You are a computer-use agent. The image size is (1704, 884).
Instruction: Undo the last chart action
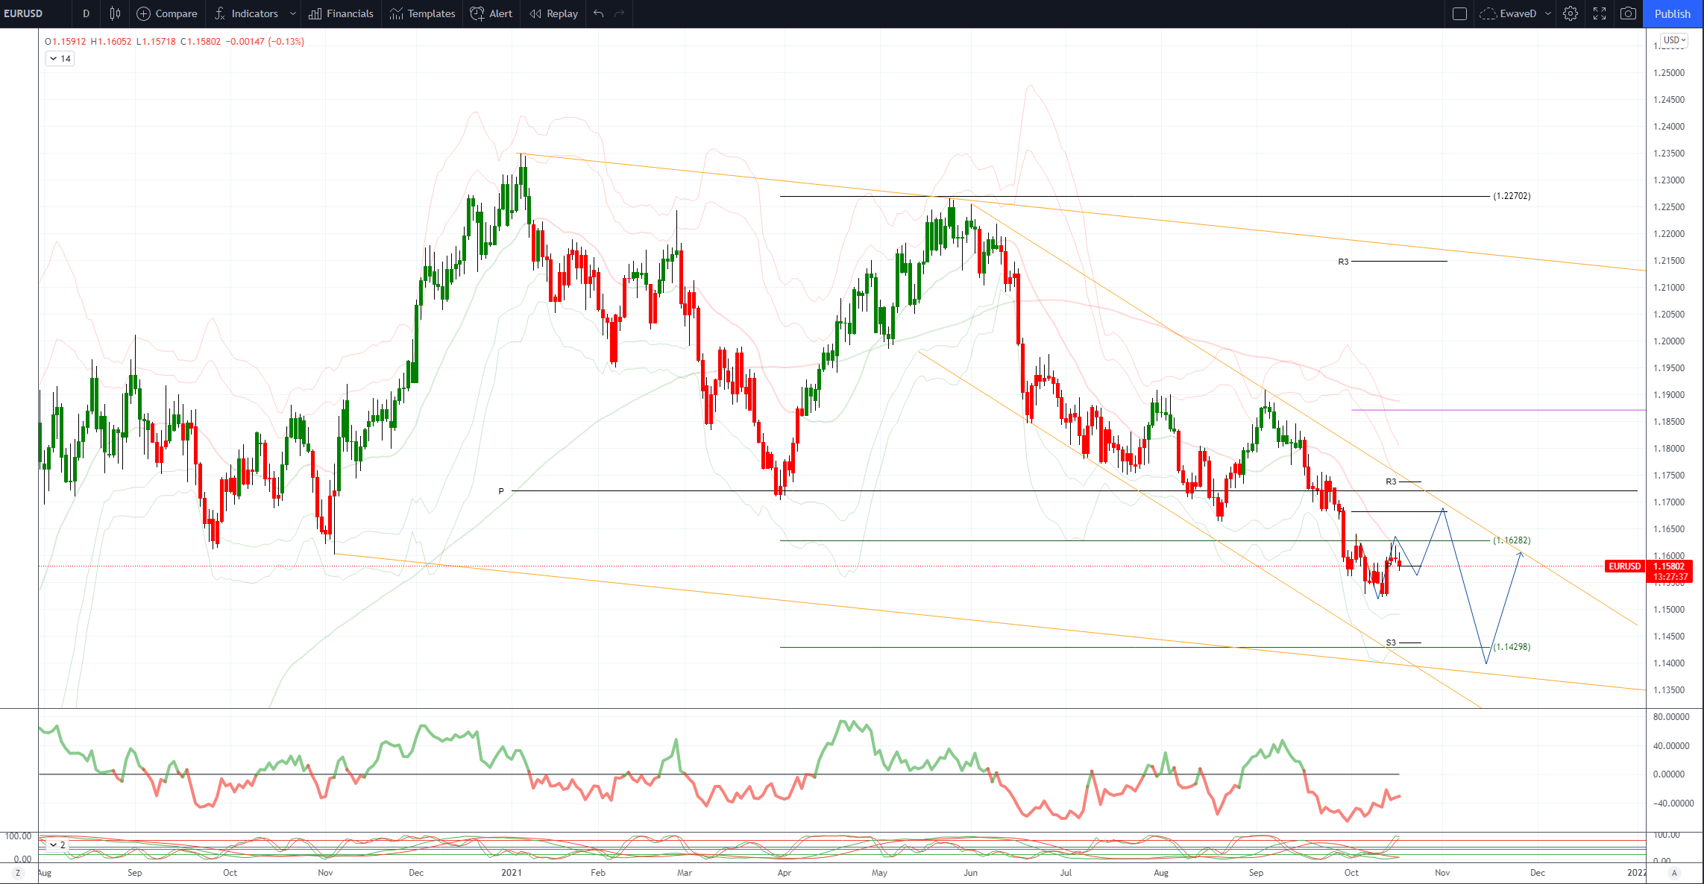tap(598, 13)
